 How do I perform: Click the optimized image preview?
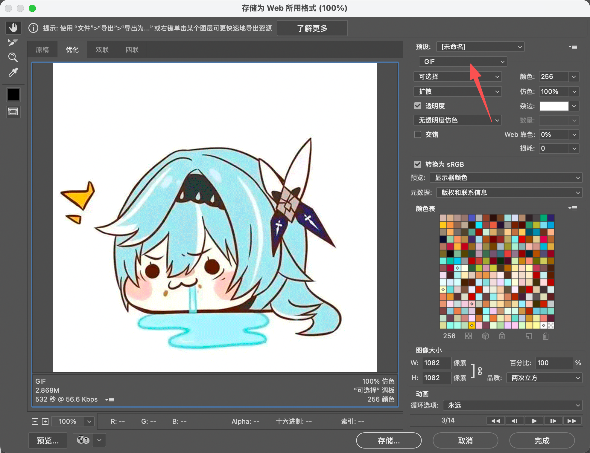pyautogui.click(x=215, y=218)
